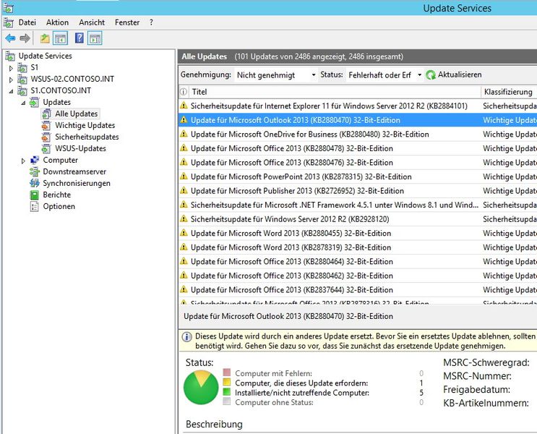This screenshot has height=434, width=537.
Task: Click the Updates folder icon in tree
Action: click(35, 102)
